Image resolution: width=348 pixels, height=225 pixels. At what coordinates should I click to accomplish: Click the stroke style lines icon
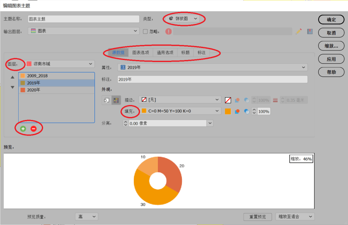pos(275,100)
